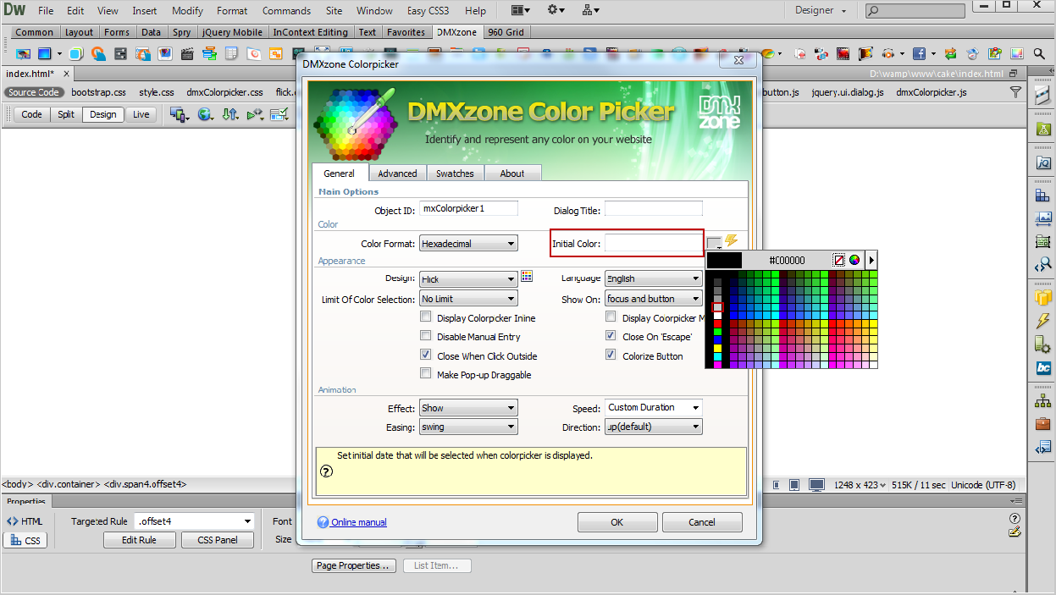Expand the Limit Of Color Selection dropdown

(x=468, y=299)
